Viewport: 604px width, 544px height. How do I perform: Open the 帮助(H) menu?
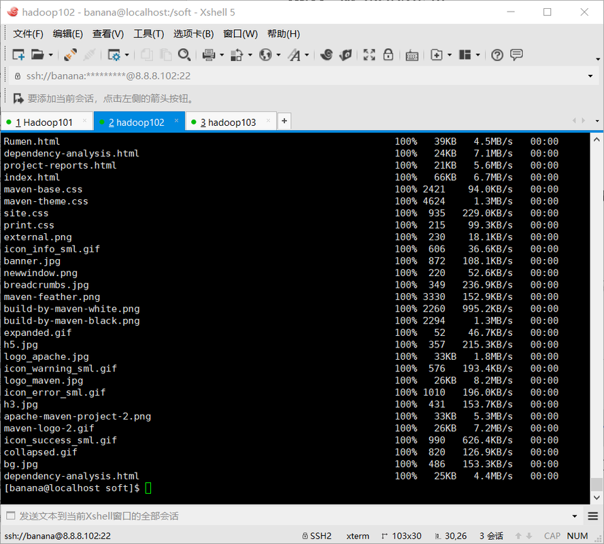point(284,34)
